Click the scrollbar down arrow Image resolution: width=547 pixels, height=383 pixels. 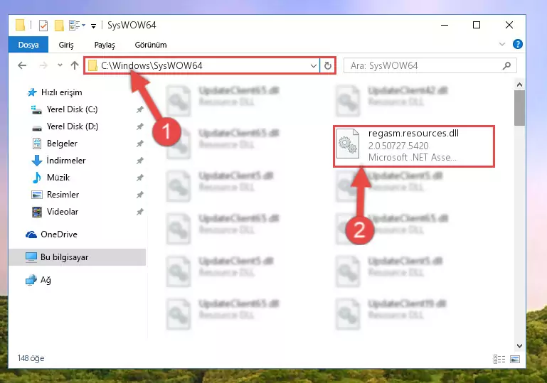[519, 346]
